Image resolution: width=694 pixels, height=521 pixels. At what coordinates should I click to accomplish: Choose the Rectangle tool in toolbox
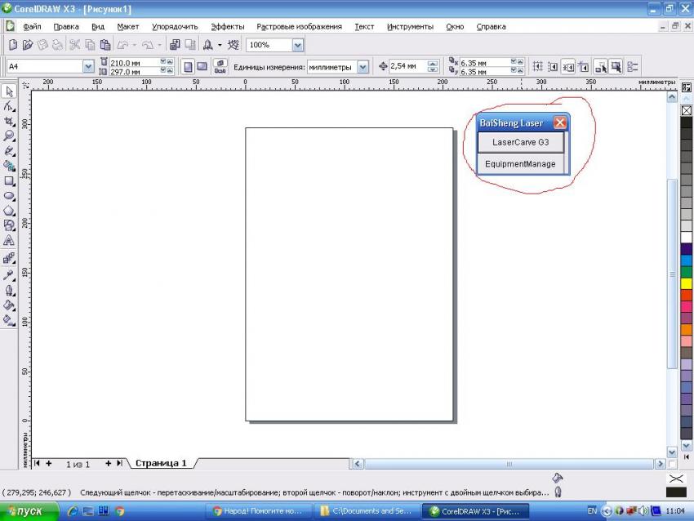click(x=10, y=180)
